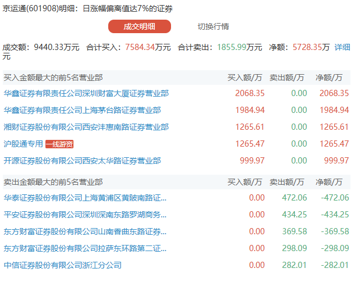Click buy amount 1265.61 for 湘财证券
The width and height of the screenshot is (360, 282).
(x=250, y=127)
